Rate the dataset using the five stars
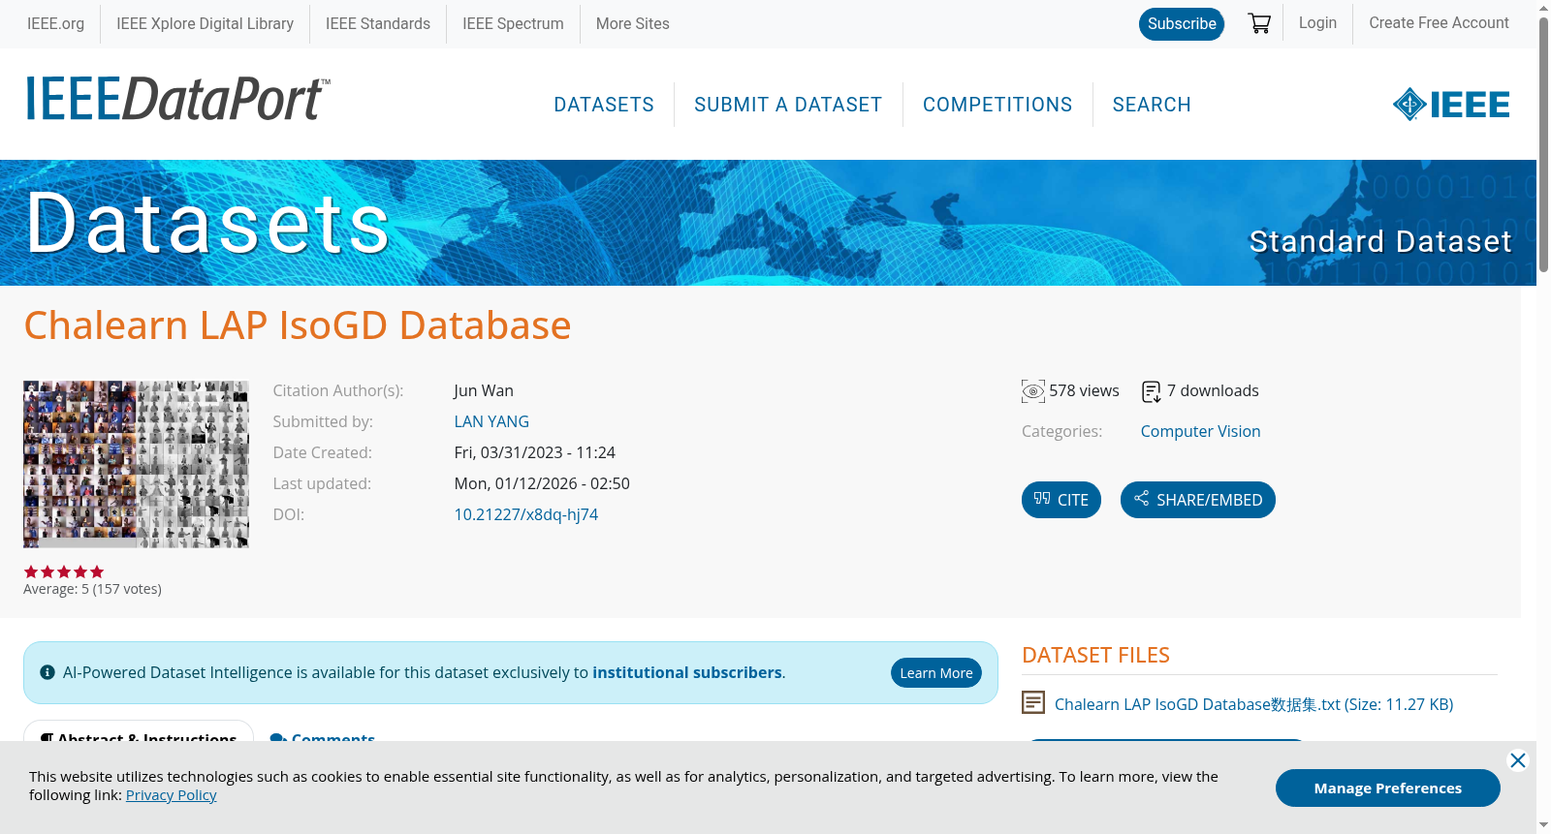This screenshot has height=834, width=1551. (x=64, y=571)
